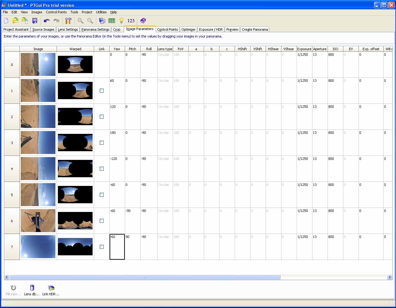Viewport: 396px width, 308px height.
Task: Click the light bulb icon in toolbar
Action: pyautogui.click(x=121, y=21)
